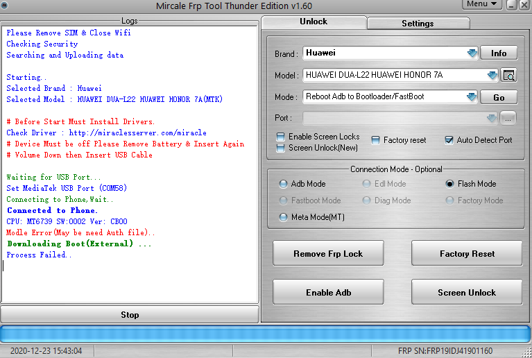The width and height of the screenshot is (532, 358).
Task: Click 'Selected Brand : Huawei' log line
Action: [x=54, y=89]
